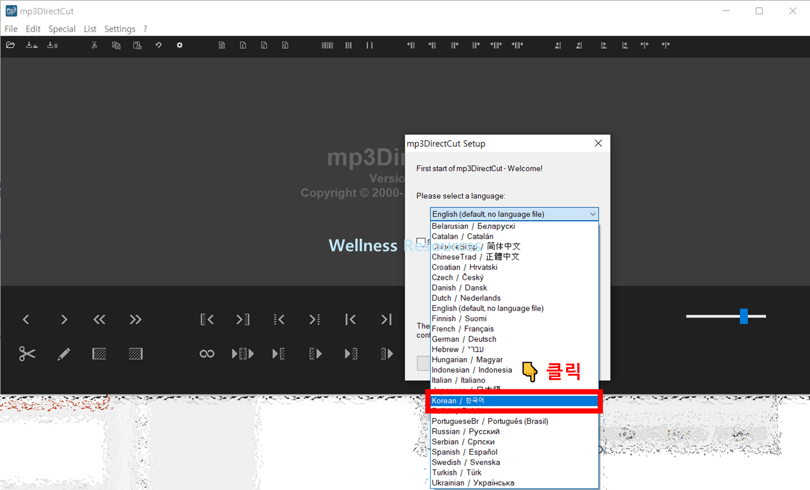
Task: Click the scissors Cut icon in top toolbar
Action: (x=94, y=45)
